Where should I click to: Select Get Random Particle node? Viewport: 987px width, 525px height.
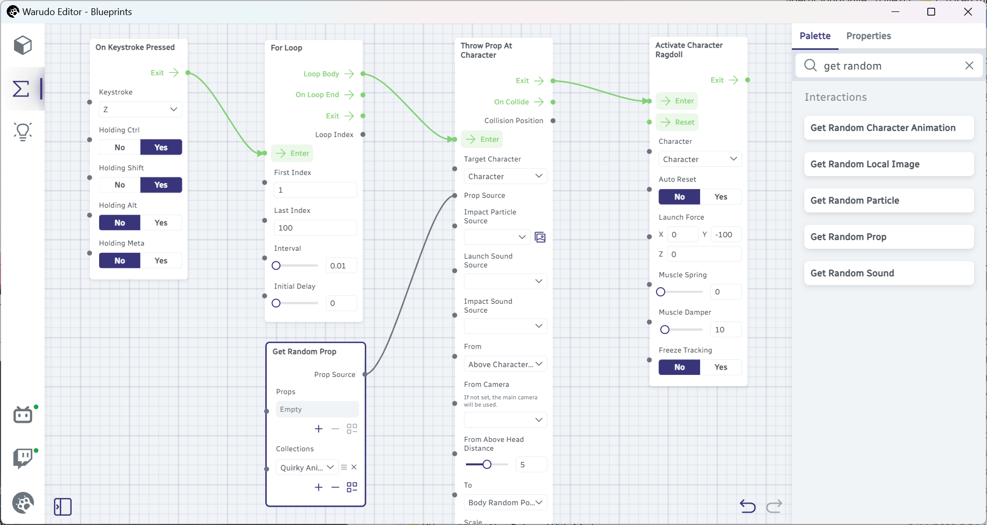(x=889, y=200)
